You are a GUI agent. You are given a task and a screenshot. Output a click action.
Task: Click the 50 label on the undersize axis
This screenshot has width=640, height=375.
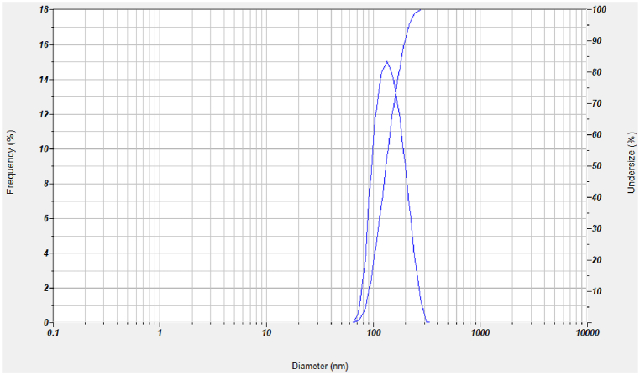point(598,166)
